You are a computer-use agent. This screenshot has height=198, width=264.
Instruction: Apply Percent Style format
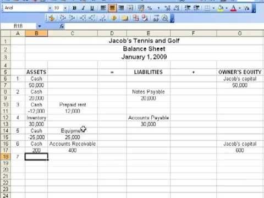[x=150, y=8]
